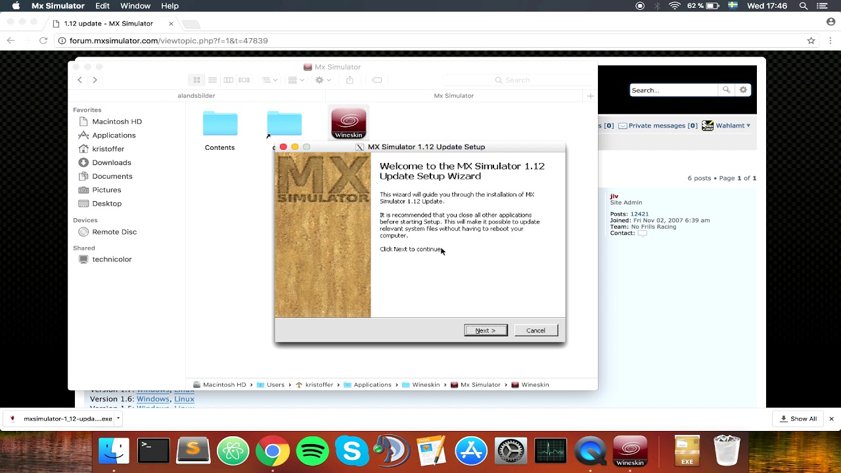The height and width of the screenshot is (473, 841).
Task: Bookmark this page with star icon
Action: pyautogui.click(x=811, y=41)
